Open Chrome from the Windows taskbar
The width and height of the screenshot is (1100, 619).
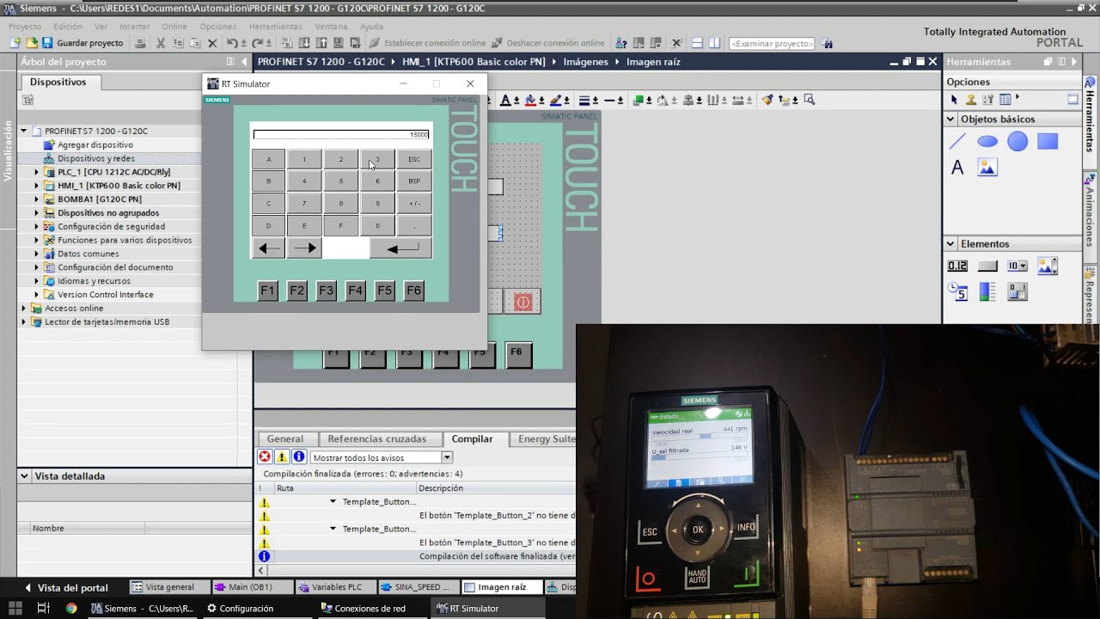(x=71, y=608)
